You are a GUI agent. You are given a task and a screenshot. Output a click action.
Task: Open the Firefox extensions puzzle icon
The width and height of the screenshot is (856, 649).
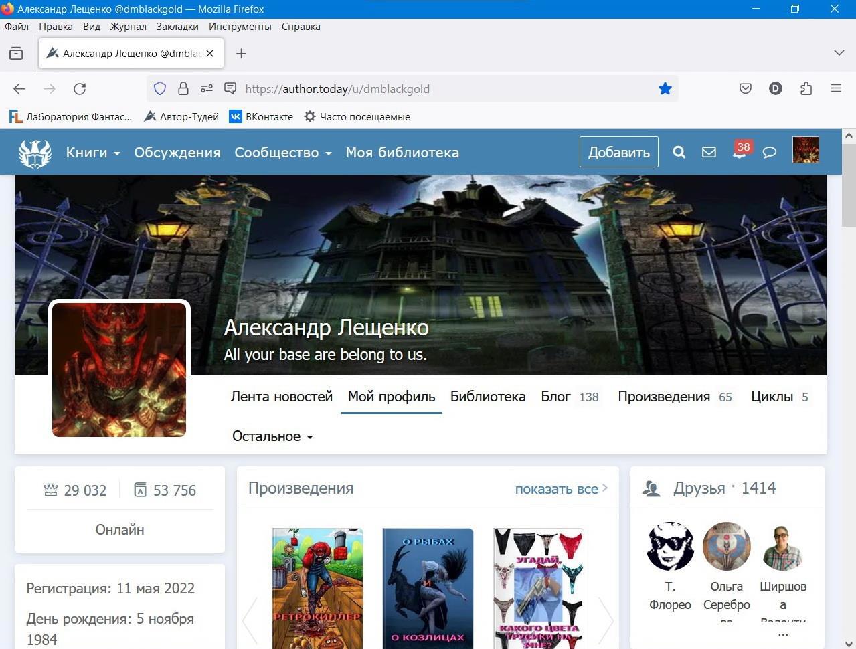(806, 88)
